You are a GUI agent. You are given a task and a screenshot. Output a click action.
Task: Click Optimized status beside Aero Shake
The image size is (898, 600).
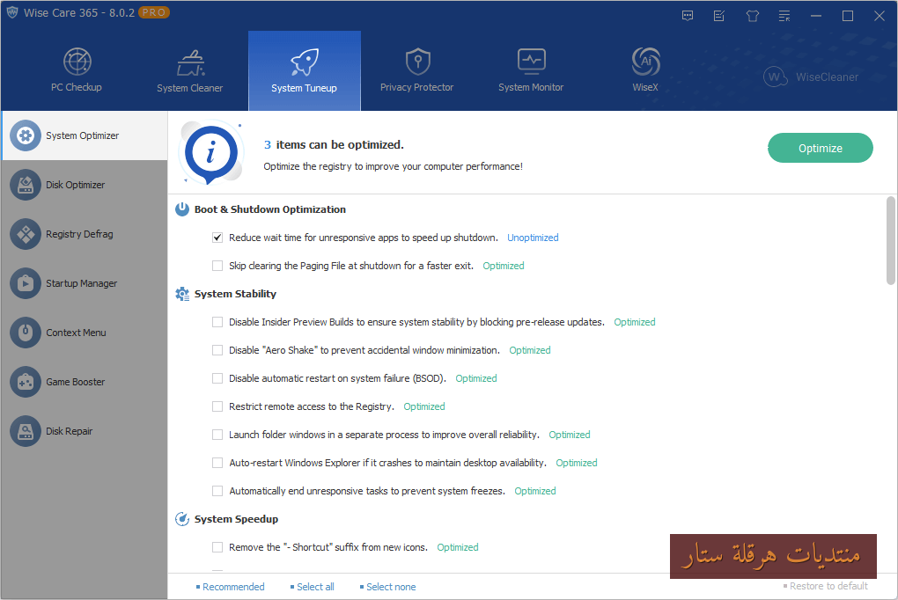coord(530,350)
